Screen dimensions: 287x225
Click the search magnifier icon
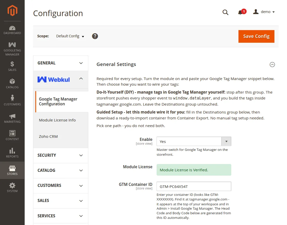(x=225, y=12)
